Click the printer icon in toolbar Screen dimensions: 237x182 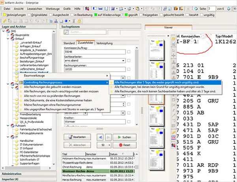(x=129, y=9)
